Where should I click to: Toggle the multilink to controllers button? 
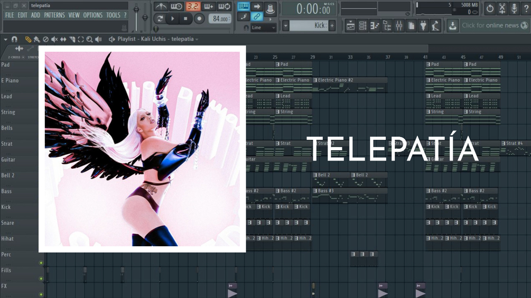[x=257, y=16]
